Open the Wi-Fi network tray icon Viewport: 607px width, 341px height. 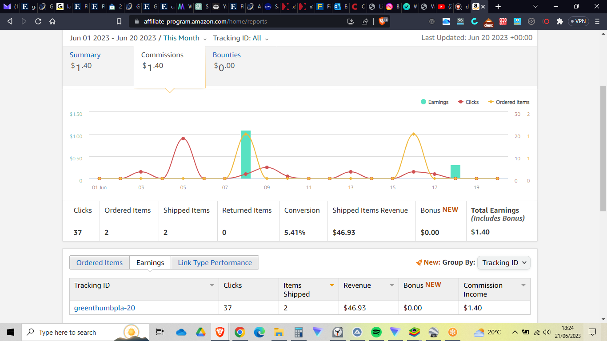click(x=537, y=332)
